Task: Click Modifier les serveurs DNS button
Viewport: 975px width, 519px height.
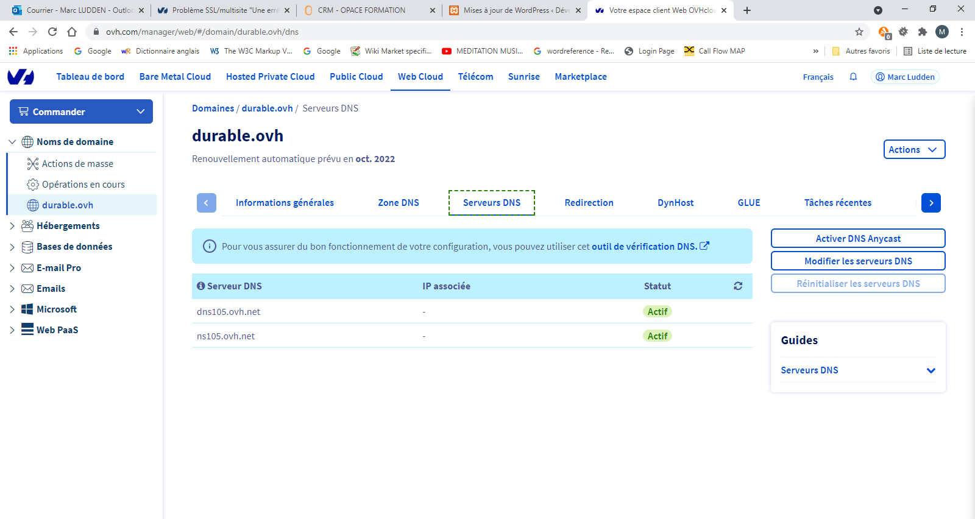Action: pos(857,261)
